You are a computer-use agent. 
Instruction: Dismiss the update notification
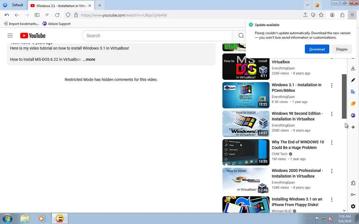(x=342, y=49)
